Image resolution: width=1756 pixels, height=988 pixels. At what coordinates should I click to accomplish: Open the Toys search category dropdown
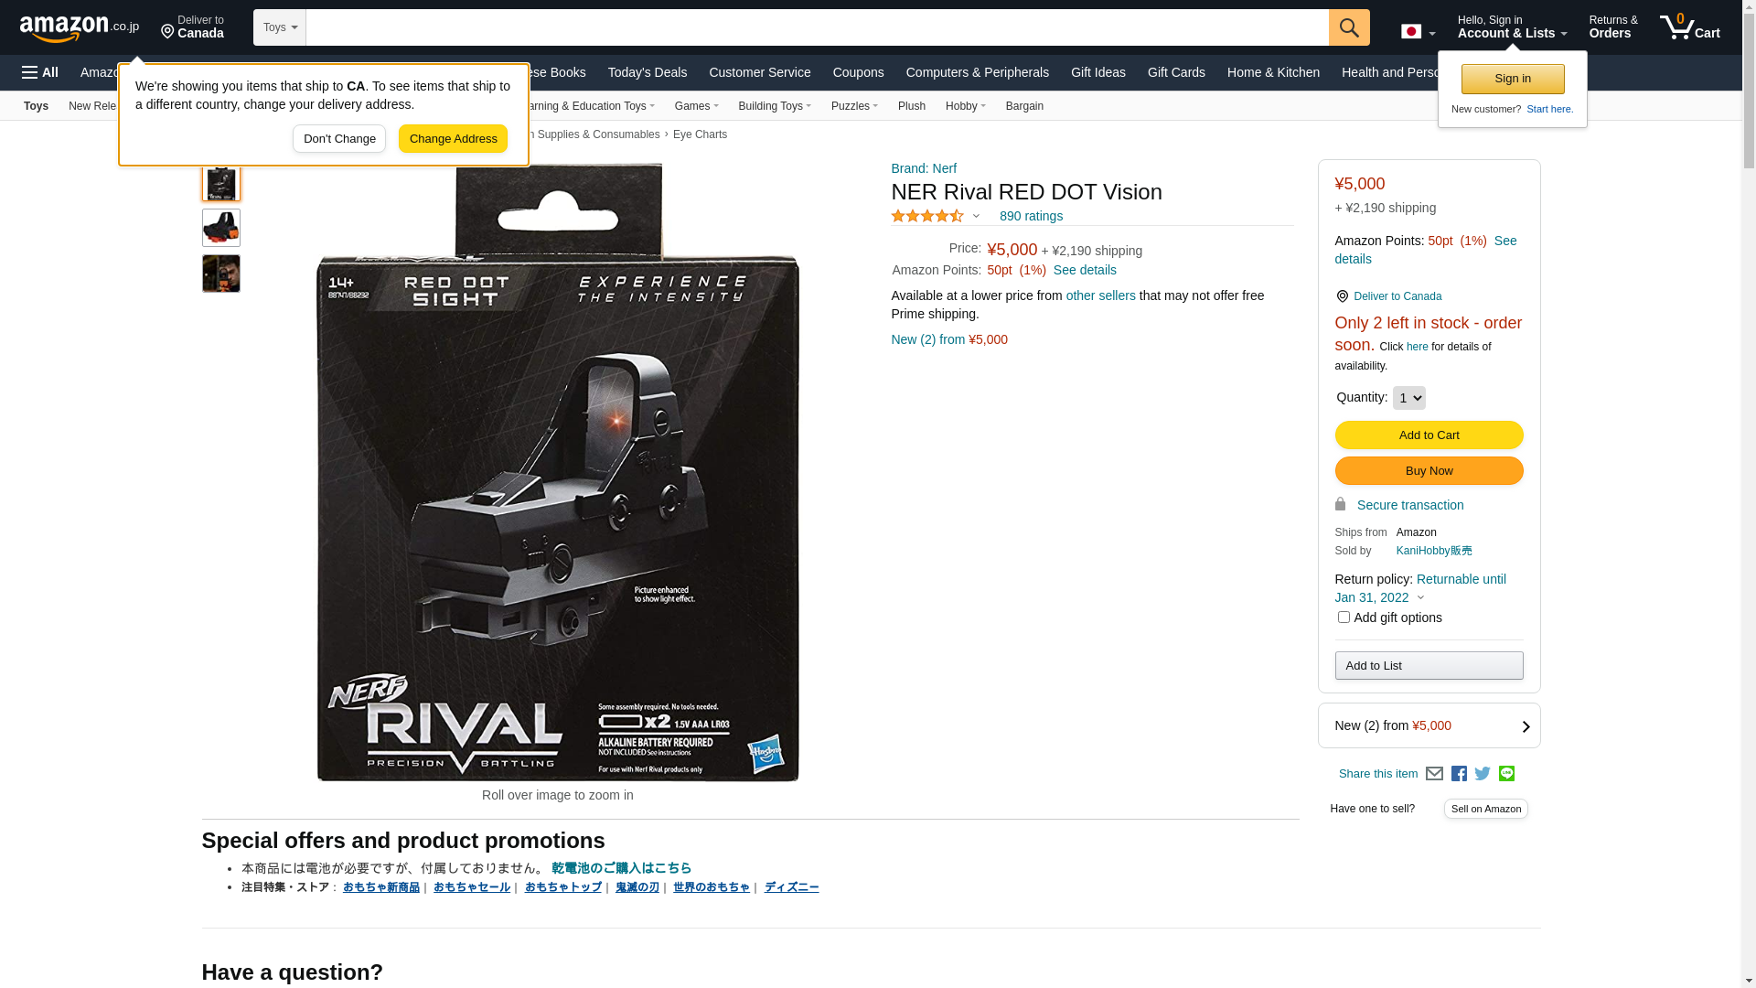coord(280,27)
